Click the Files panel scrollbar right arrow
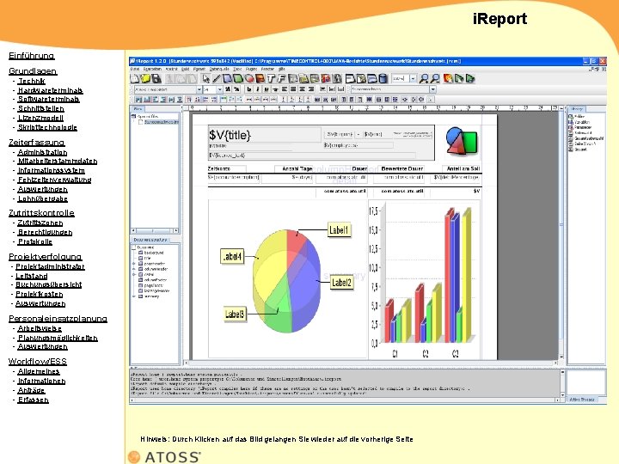The height and width of the screenshot is (464, 619). point(176,230)
